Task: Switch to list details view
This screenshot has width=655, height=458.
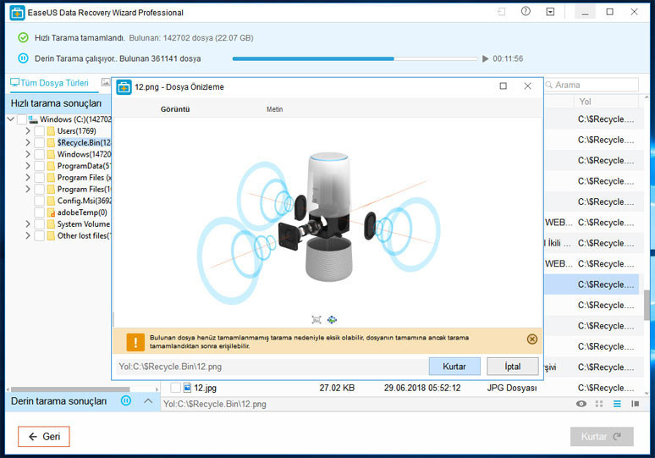Action: click(617, 404)
